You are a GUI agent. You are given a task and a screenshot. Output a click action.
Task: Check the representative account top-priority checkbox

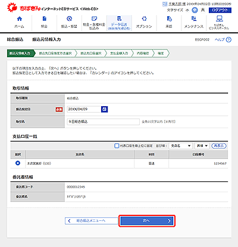[117, 146]
